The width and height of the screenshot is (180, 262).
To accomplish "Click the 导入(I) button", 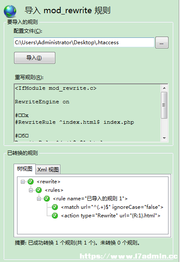I will click(x=34, y=58).
